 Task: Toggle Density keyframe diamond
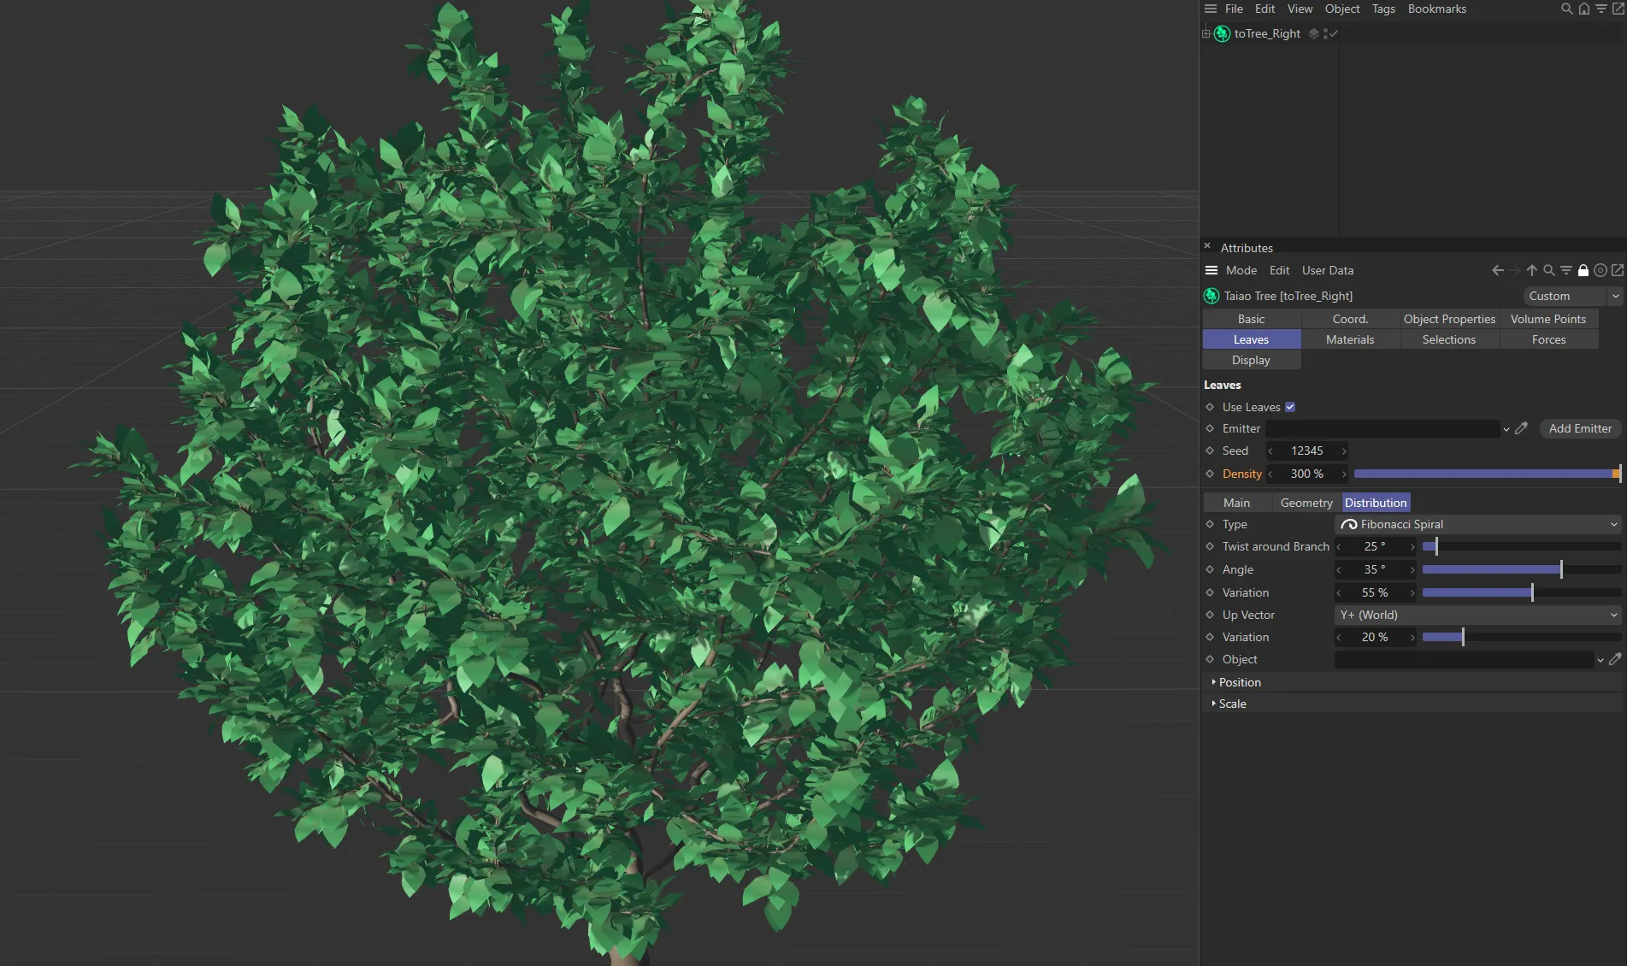point(1210,474)
